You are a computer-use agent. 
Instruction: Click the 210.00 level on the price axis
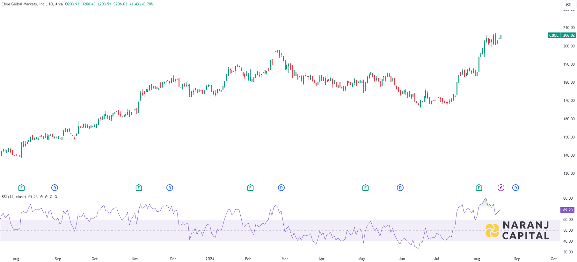pos(568,28)
